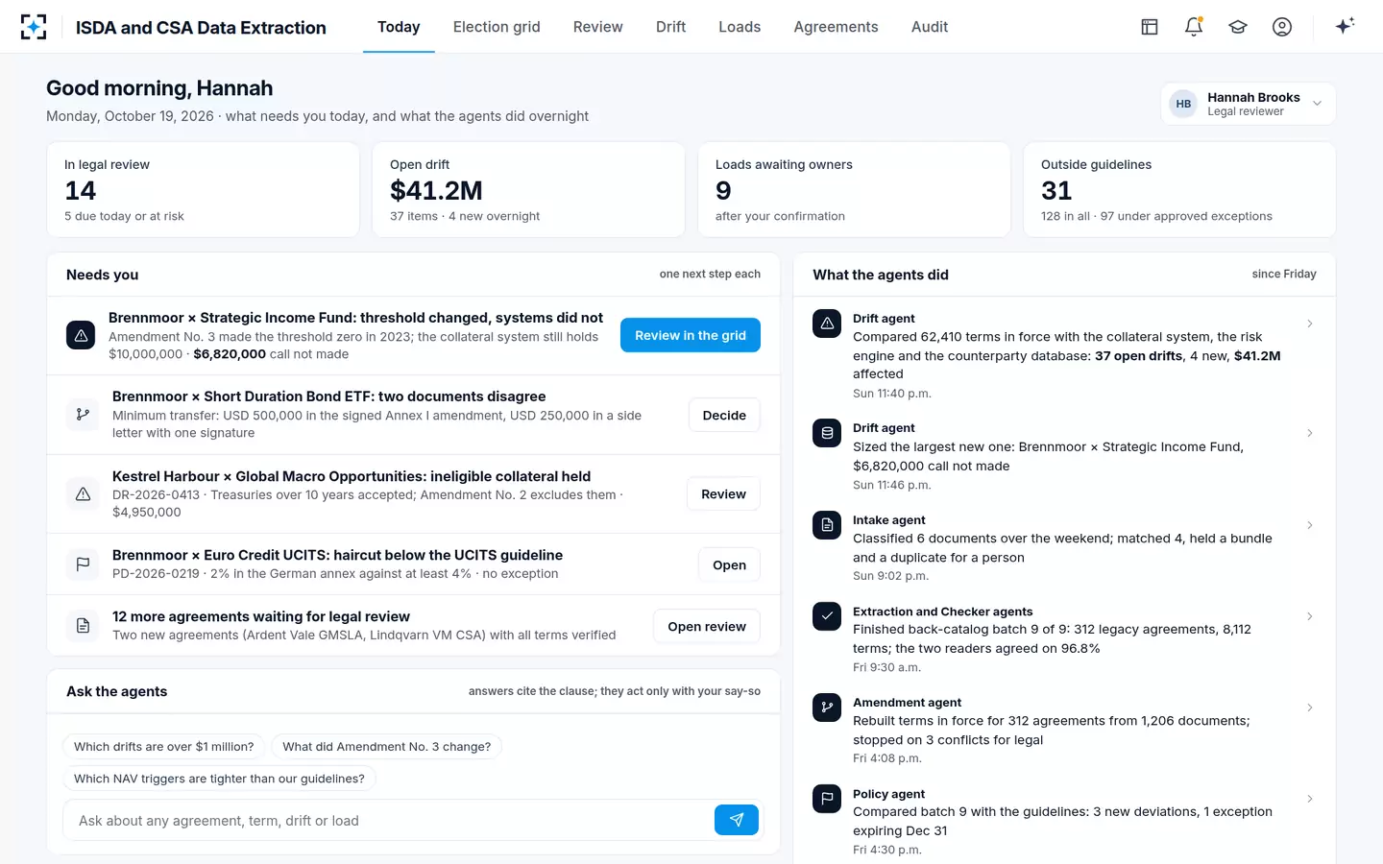Open the Open drift $41.2M summary card
1383x864 pixels.
[x=528, y=190]
